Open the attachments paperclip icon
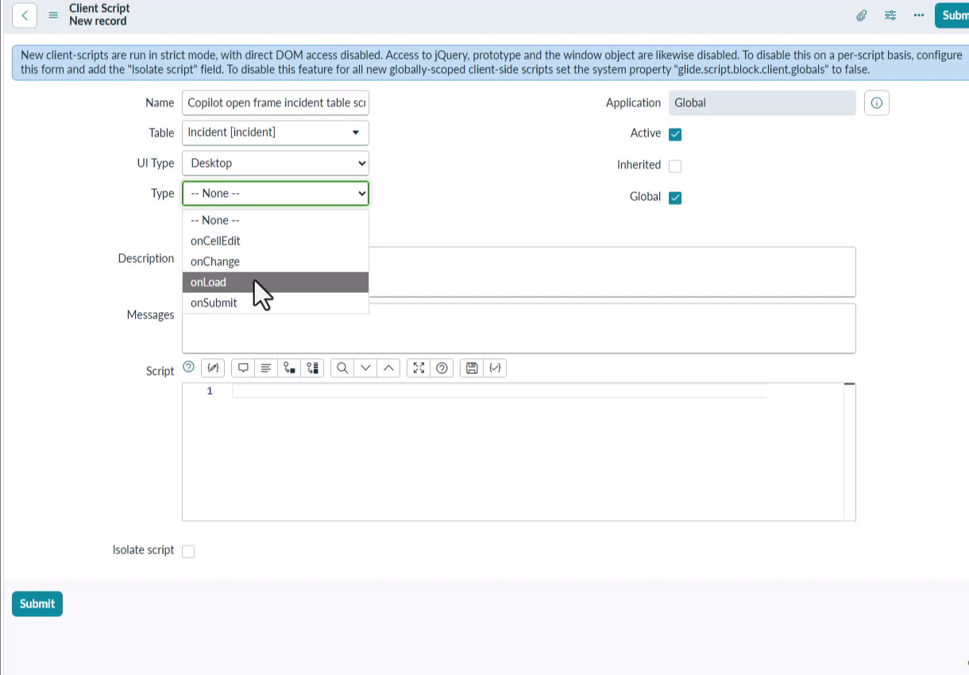Viewport: 969px width, 675px height. [861, 15]
